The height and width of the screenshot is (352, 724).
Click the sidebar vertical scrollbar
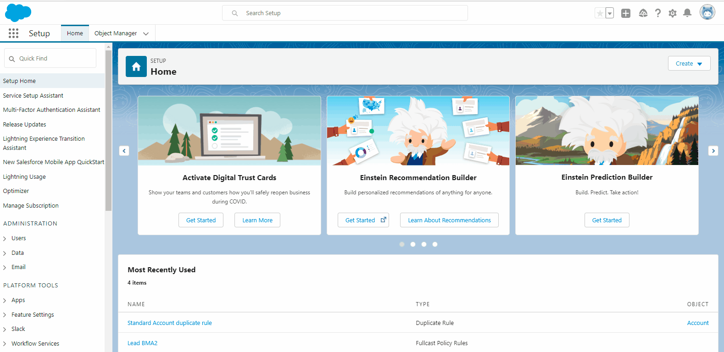[x=108, y=131]
